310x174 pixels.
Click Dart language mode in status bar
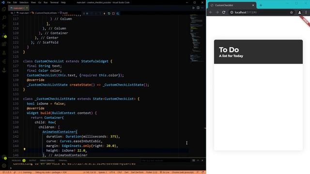point(126,172)
